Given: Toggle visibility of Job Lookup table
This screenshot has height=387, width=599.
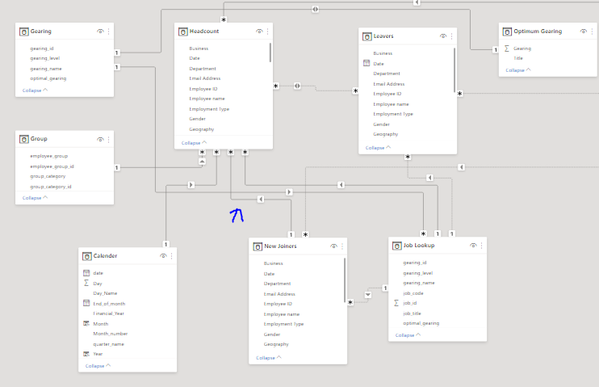Looking at the screenshot, I should point(473,246).
